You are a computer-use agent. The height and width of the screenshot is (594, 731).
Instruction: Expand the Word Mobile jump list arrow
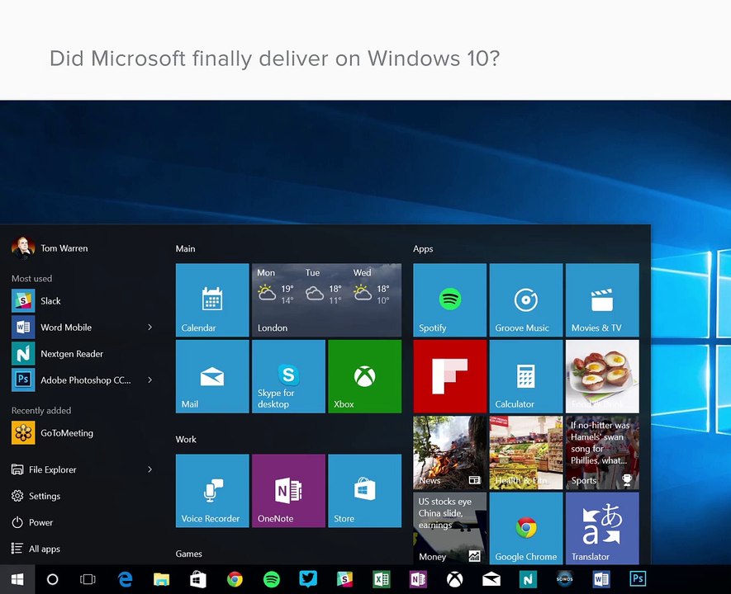[x=150, y=328]
